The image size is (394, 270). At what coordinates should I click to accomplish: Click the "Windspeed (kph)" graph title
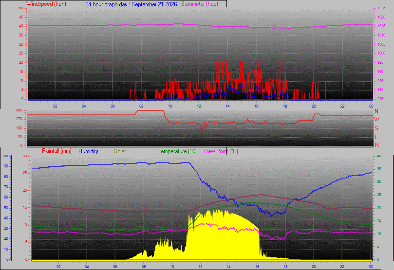[46, 4]
